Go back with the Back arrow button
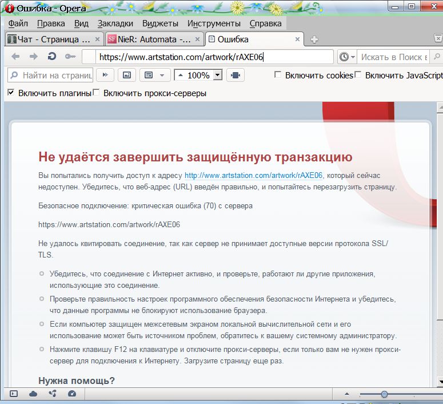 coord(15,57)
